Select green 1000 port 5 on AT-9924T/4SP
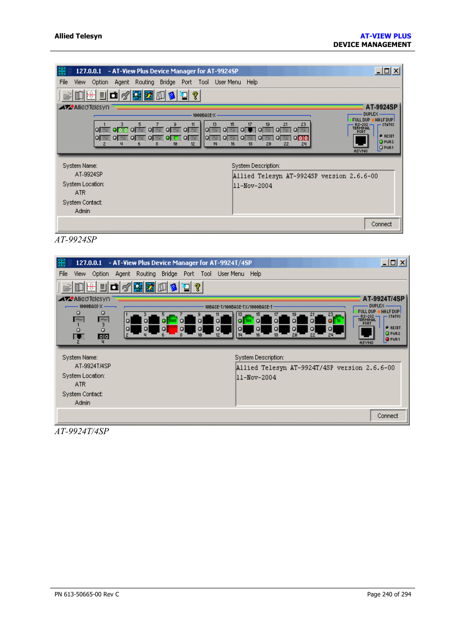This screenshot has width=452, height=641. tap(172, 320)
